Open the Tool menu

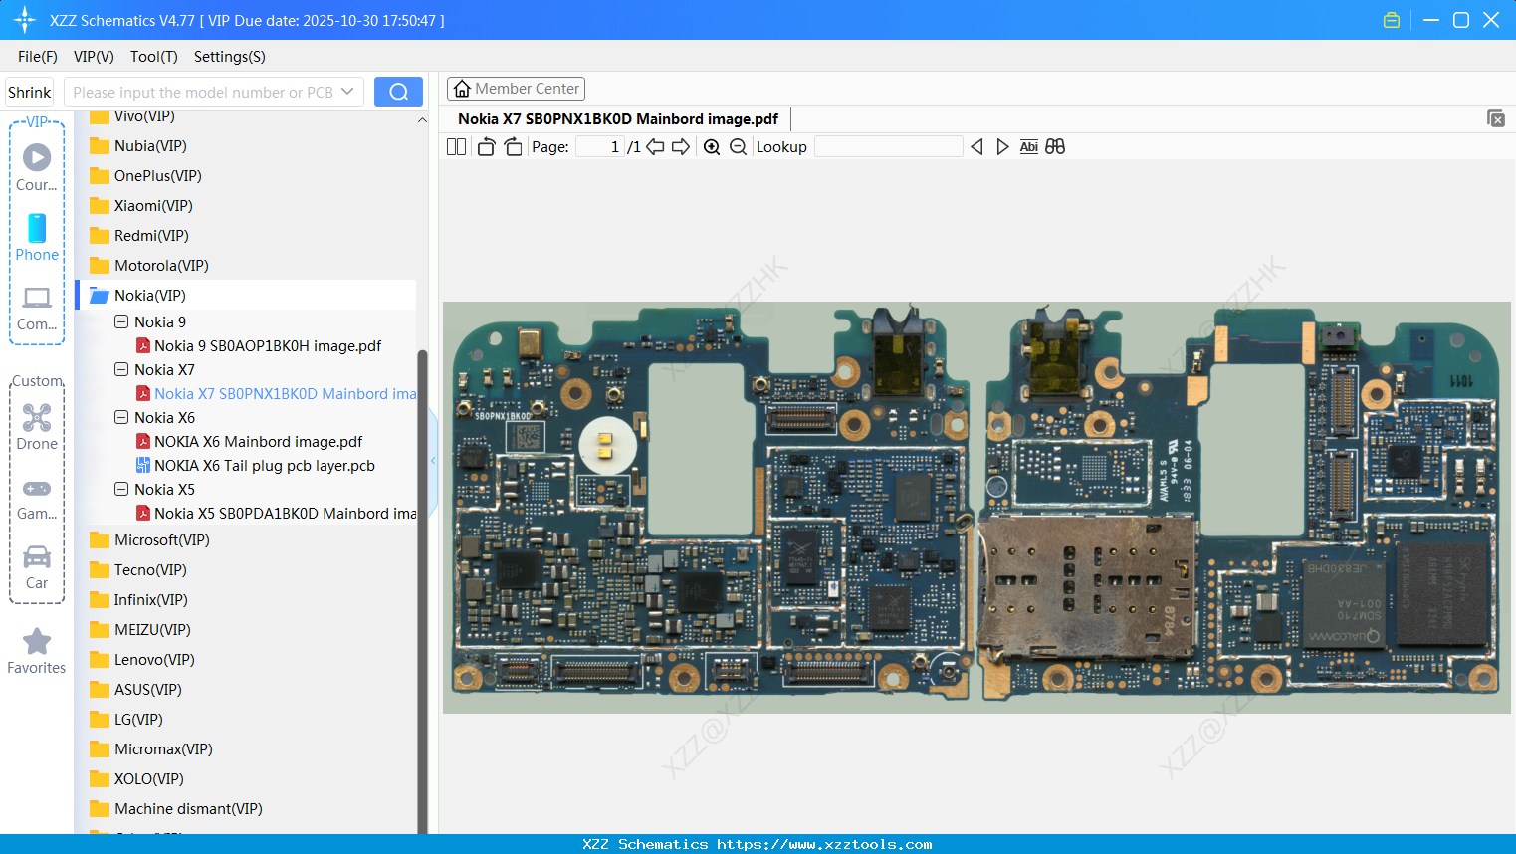tap(152, 57)
